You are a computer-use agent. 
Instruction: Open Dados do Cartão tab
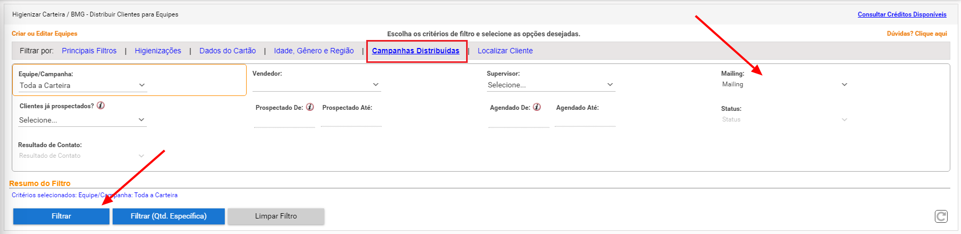[227, 51]
